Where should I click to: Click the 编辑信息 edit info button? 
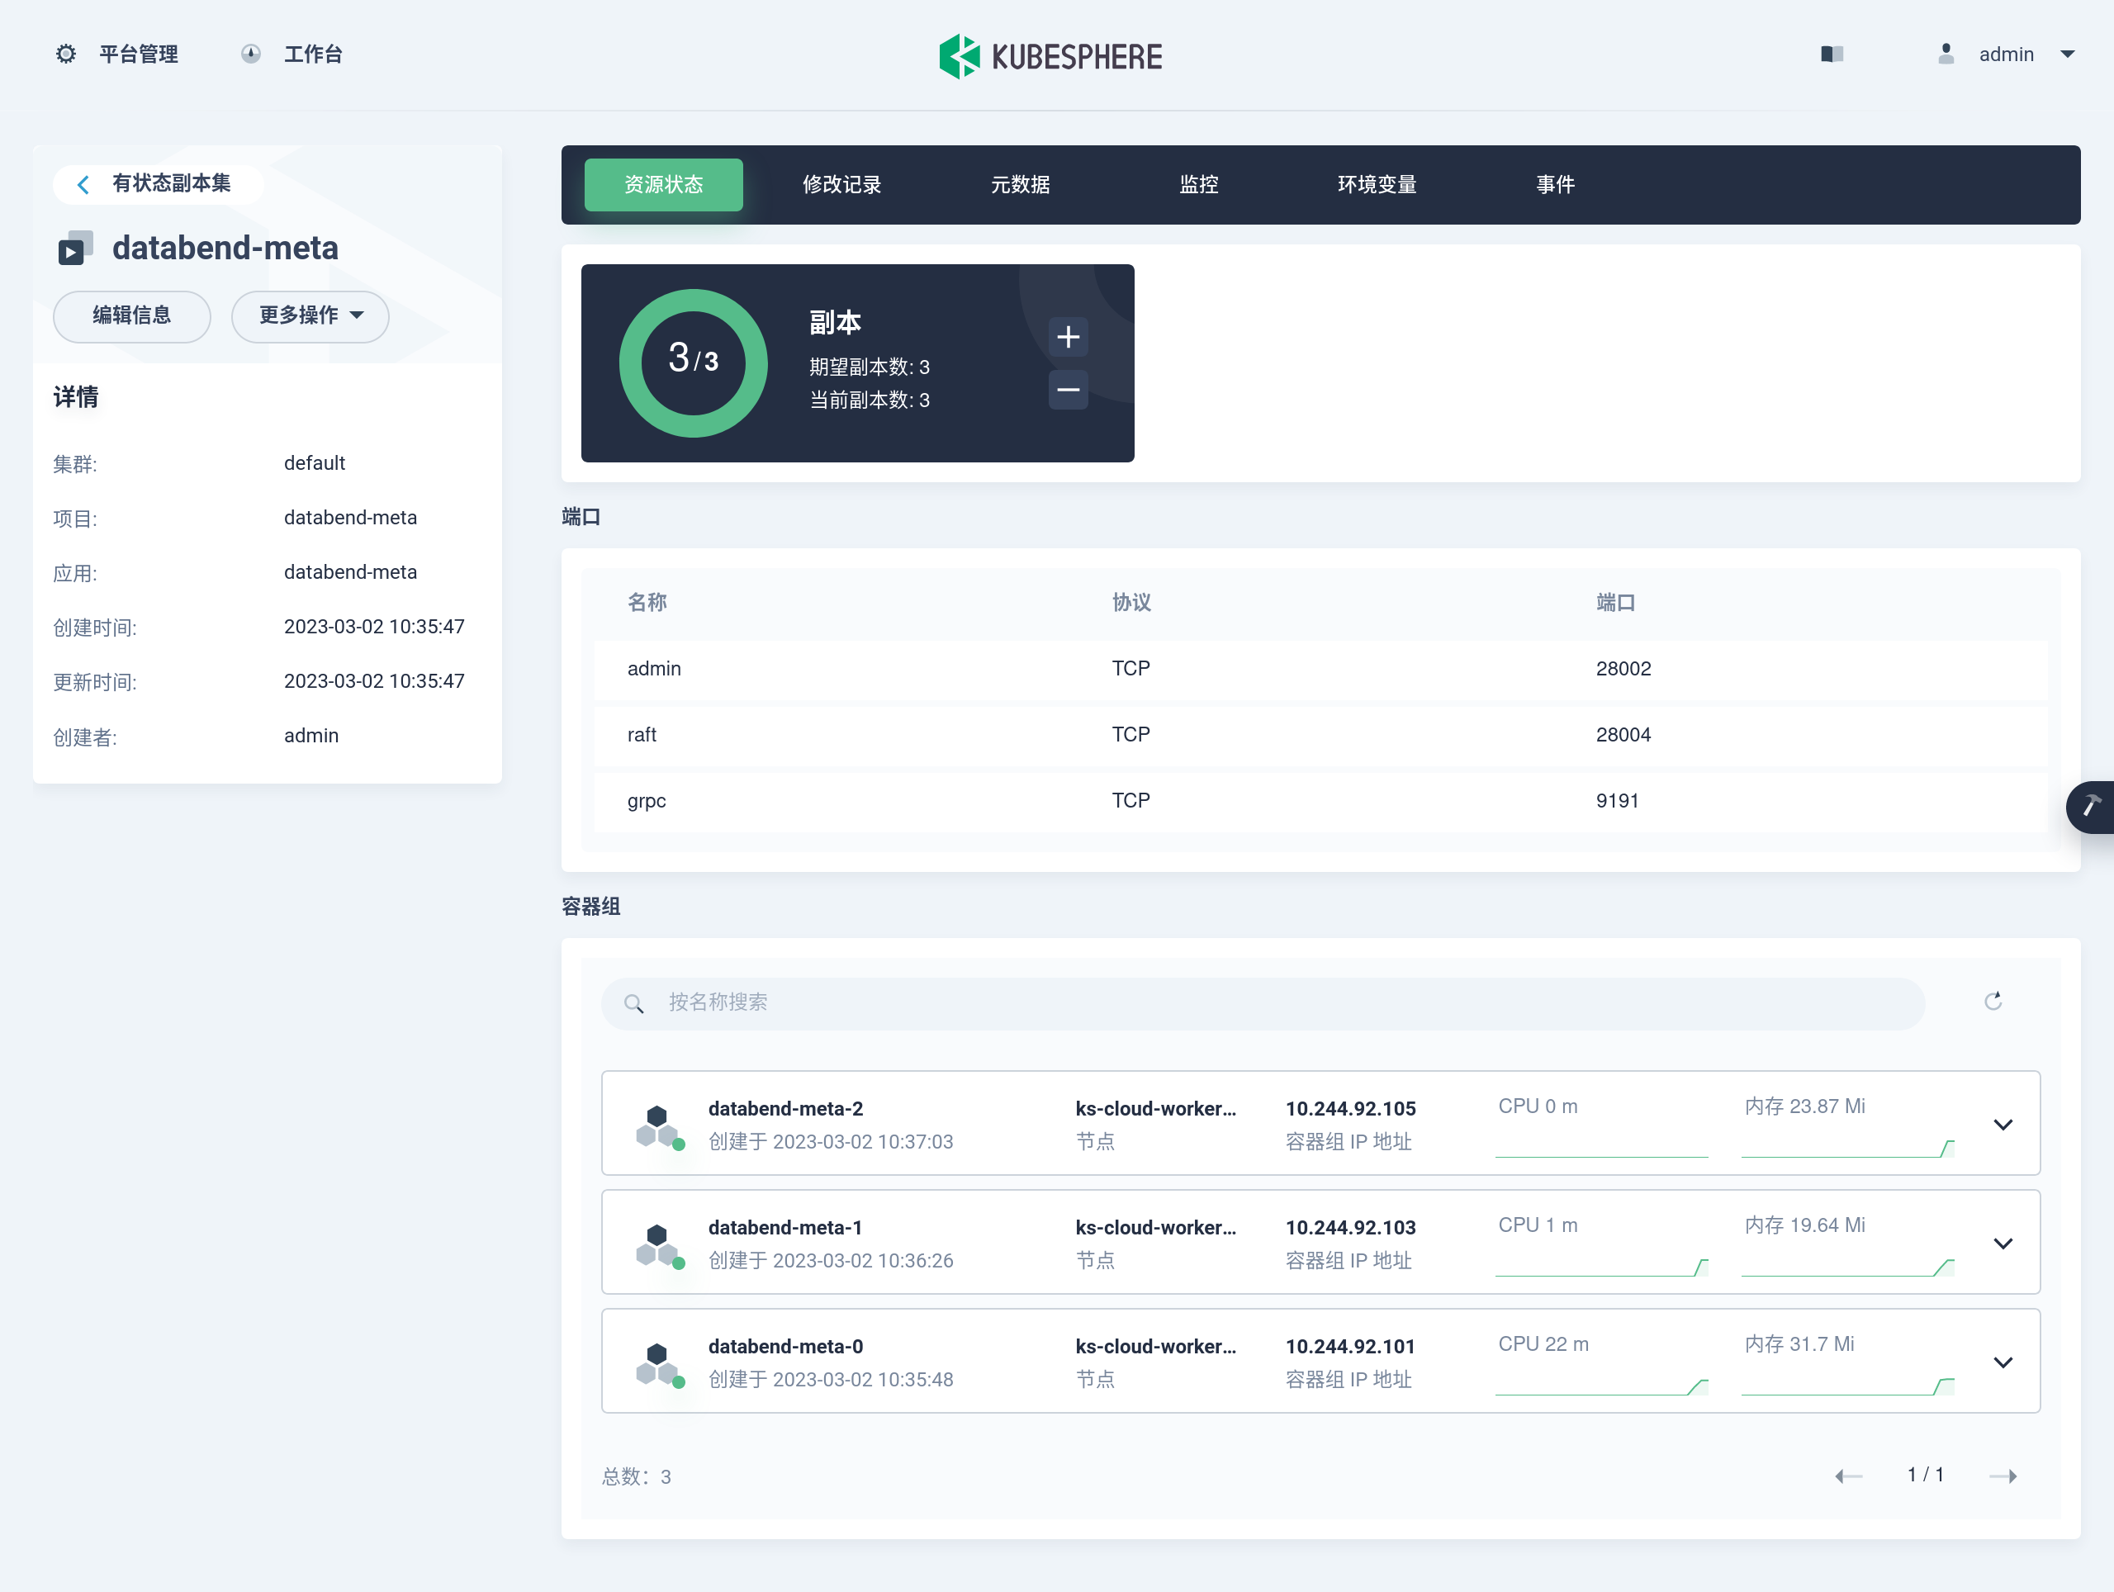(x=132, y=315)
